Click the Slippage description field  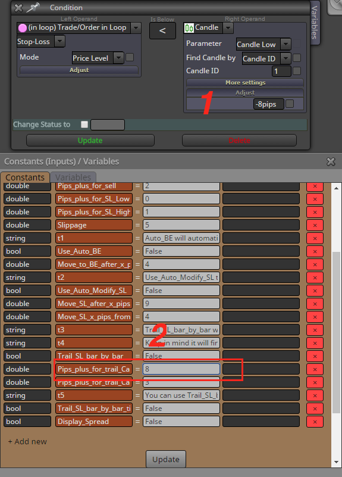pos(261,225)
